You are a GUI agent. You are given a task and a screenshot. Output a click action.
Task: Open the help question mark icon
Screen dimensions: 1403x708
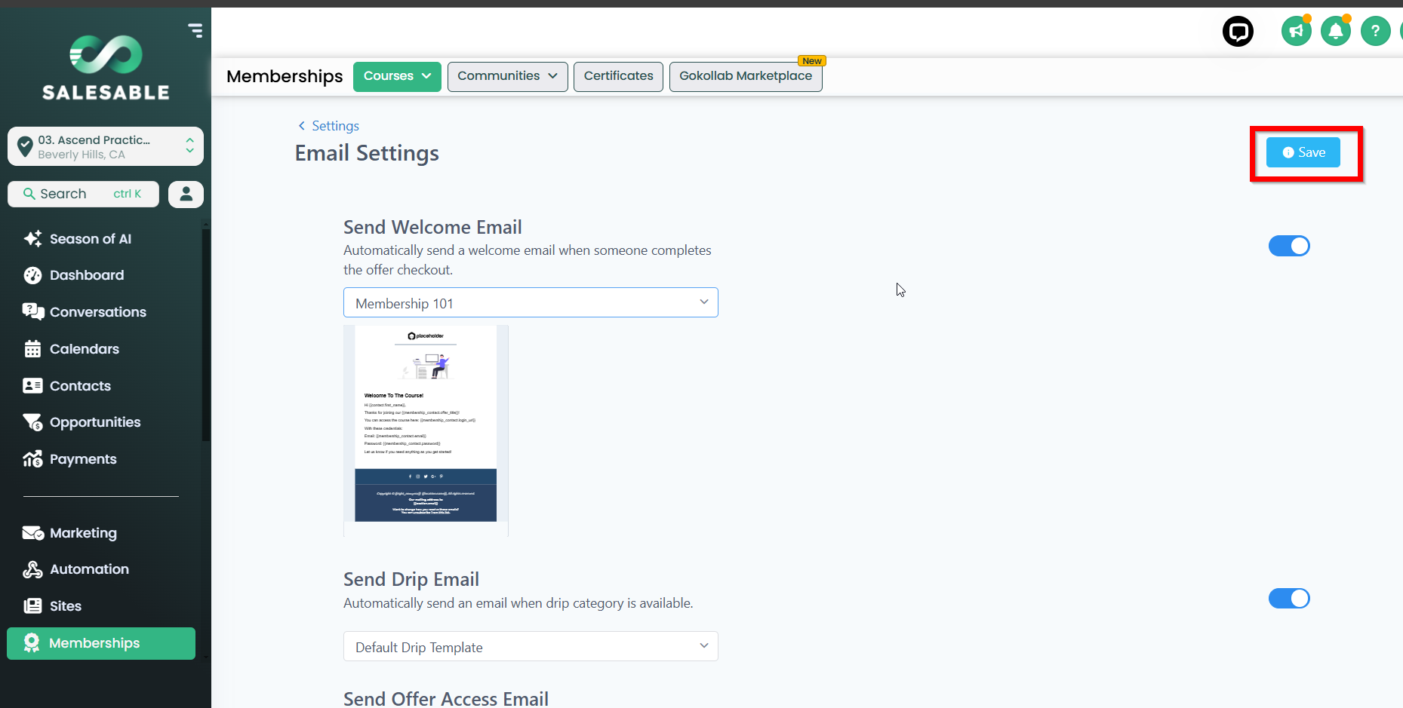[x=1375, y=32]
